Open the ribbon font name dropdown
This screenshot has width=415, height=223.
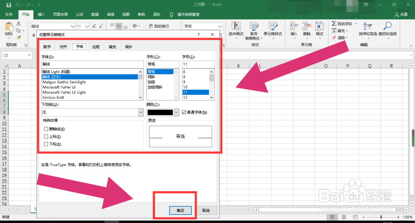coord(73,26)
